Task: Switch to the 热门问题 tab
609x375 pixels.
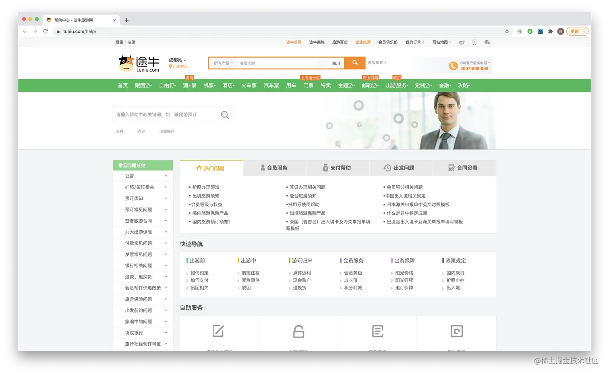Action: [211, 168]
